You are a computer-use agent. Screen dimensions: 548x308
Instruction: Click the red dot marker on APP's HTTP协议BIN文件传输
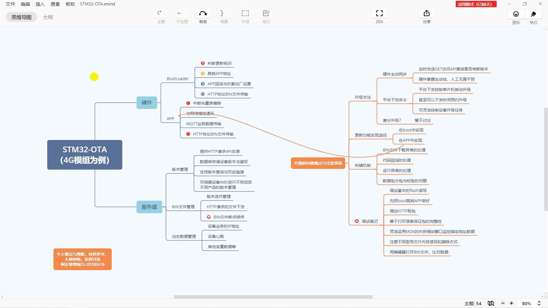188,134
